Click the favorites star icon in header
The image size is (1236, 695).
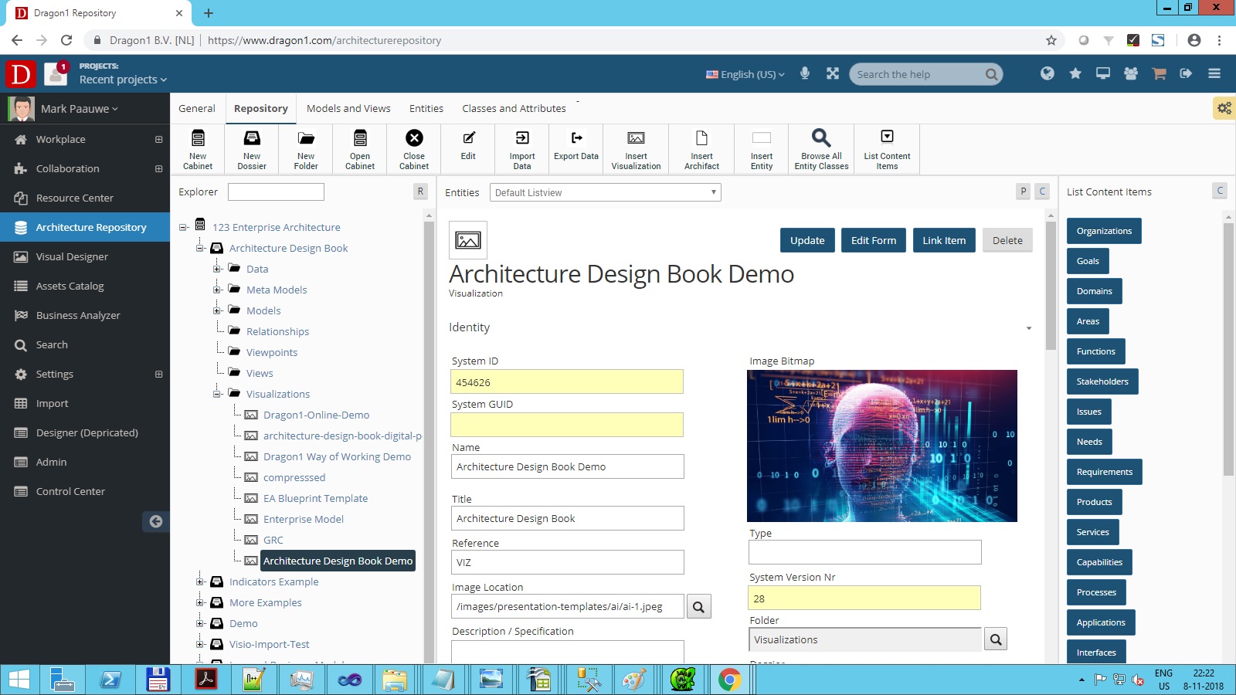point(1075,73)
